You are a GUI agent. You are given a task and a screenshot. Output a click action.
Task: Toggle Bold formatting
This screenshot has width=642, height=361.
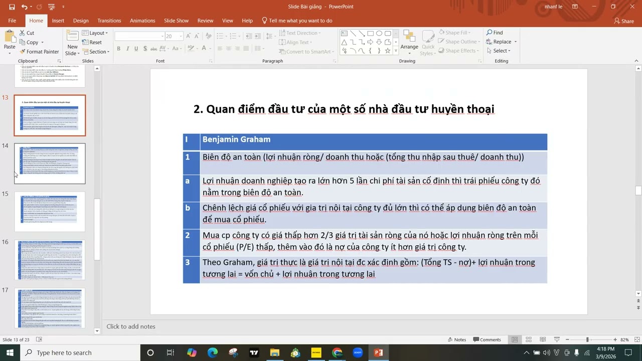(x=119, y=49)
